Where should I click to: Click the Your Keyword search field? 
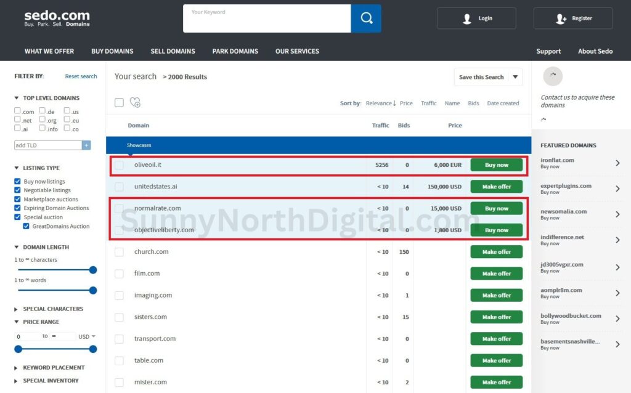[x=266, y=18]
